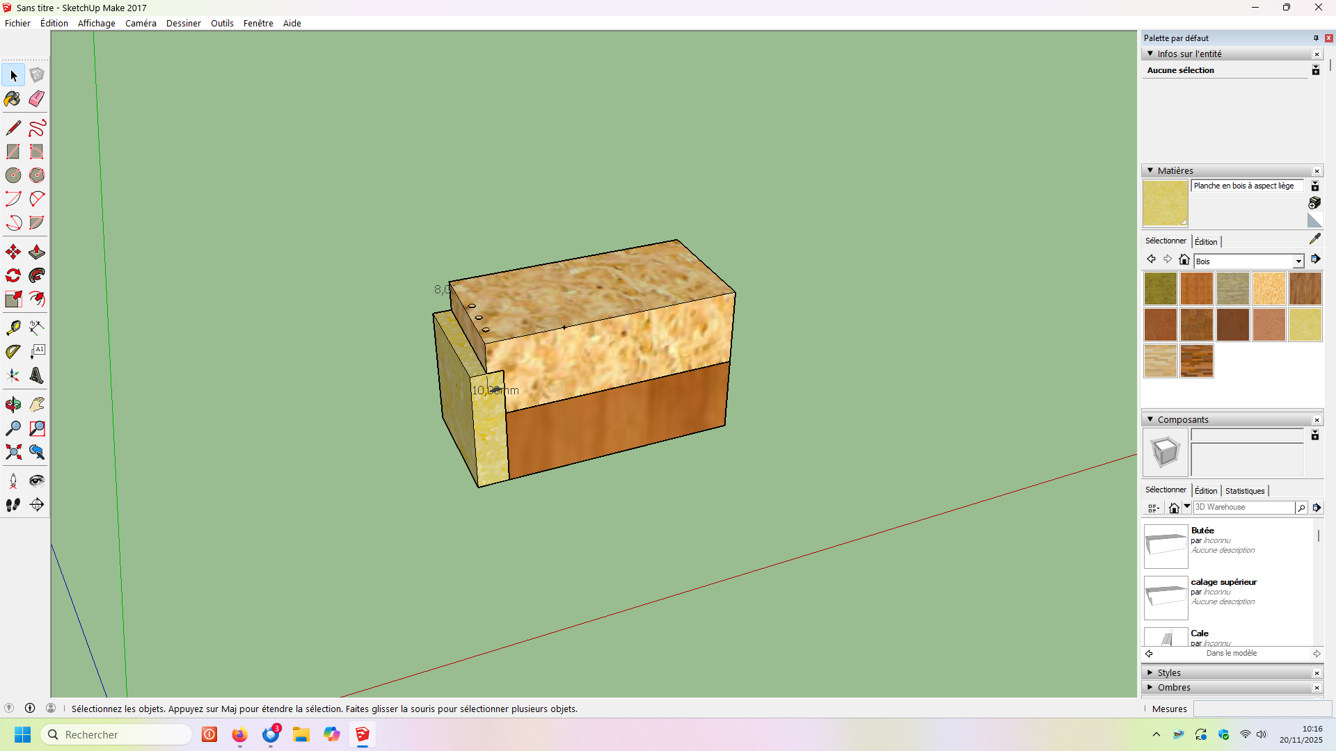
Task: Open the Bois material library dropdown
Action: click(x=1298, y=261)
